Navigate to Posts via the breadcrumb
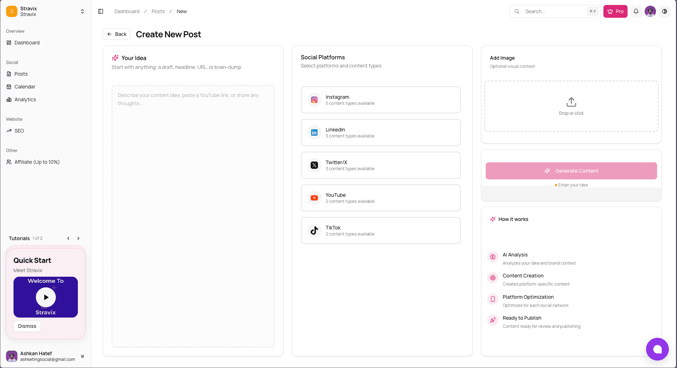The width and height of the screenshot is (677, 368). pos(158,11)
